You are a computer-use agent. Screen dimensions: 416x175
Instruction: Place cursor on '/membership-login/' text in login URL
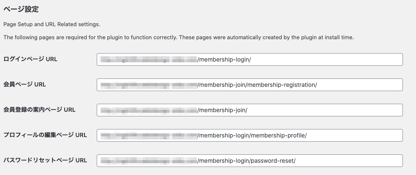pos(224,59)
